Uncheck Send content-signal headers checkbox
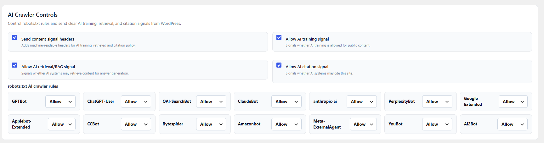544x143 pixels. (x=14, y=37)
